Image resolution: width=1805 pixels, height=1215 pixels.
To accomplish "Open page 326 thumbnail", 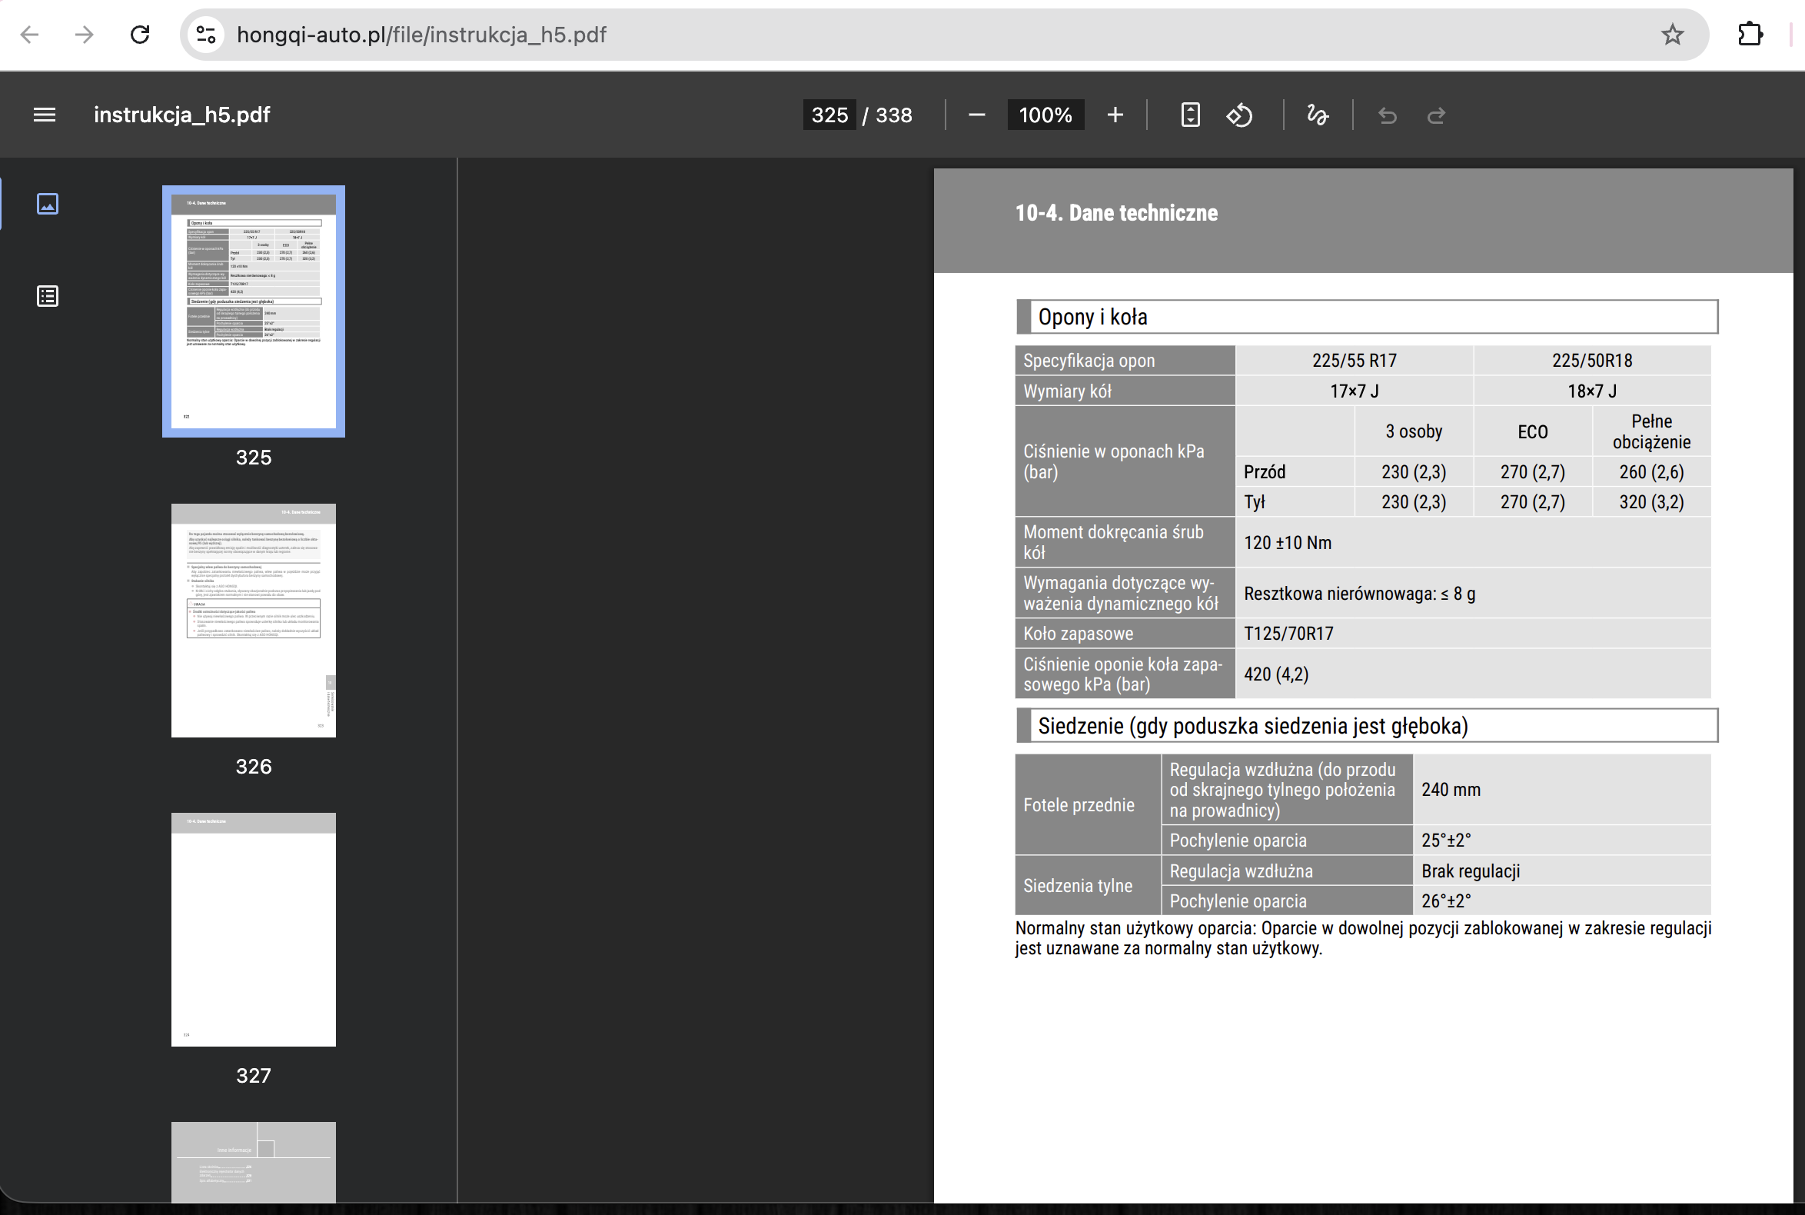I will point(254,620).
